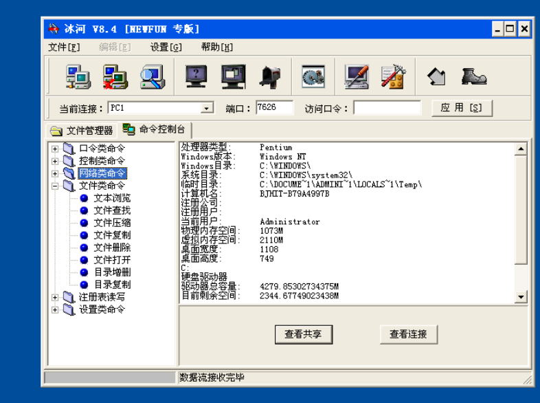Click the 当前用户 value Administrator
The width and height of the screenshot is (540, 403).
click(290, 222)
